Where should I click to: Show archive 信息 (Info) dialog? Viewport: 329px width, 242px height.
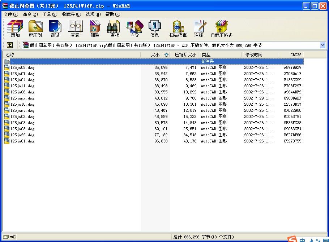coord(155,28)
